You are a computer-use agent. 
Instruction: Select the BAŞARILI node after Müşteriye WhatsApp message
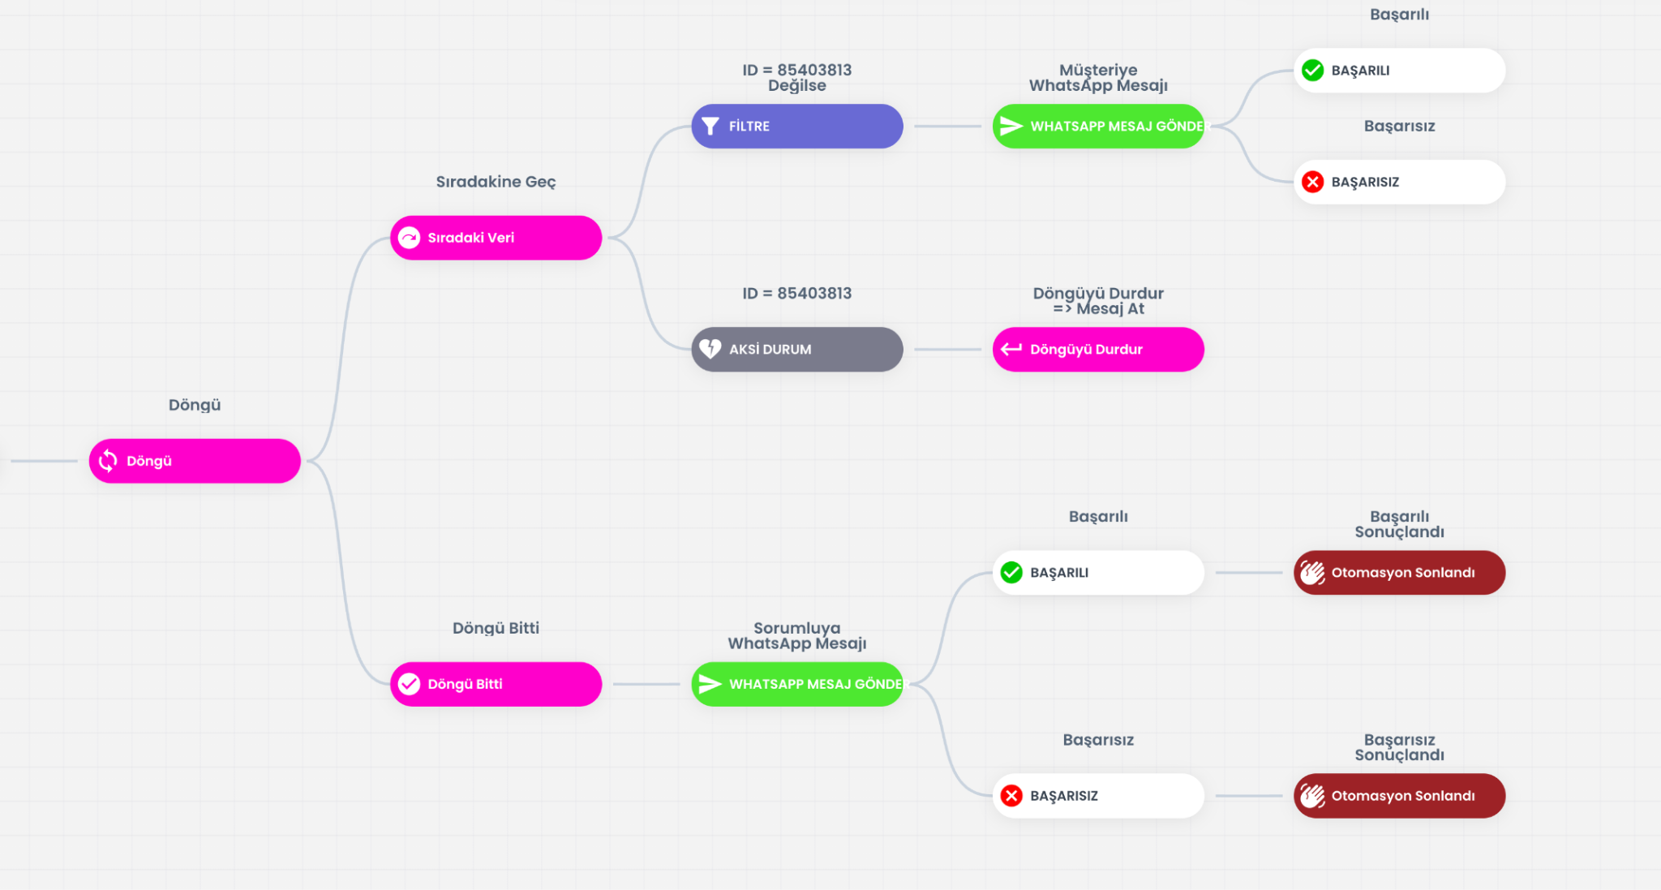pyautogui.click(x=1399, y=71)
